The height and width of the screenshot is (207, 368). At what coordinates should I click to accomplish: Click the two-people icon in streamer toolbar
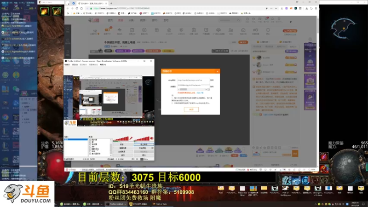tap(231, 30)
